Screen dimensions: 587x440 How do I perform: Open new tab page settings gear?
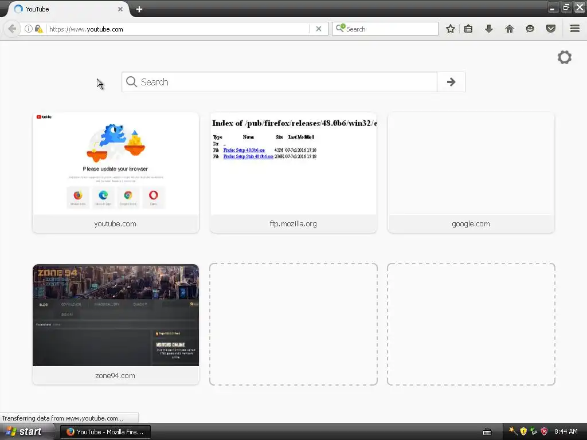565,57
